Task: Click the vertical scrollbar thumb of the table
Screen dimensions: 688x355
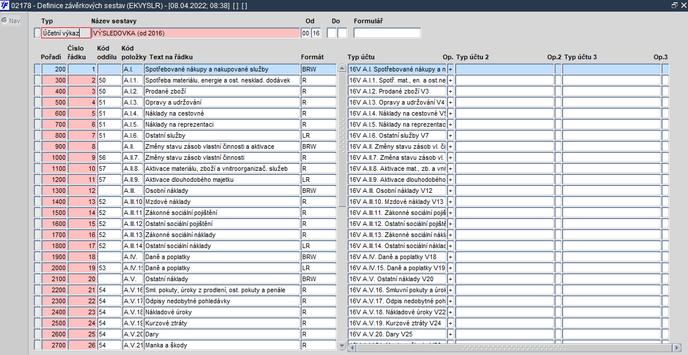Action: [342, 139]
